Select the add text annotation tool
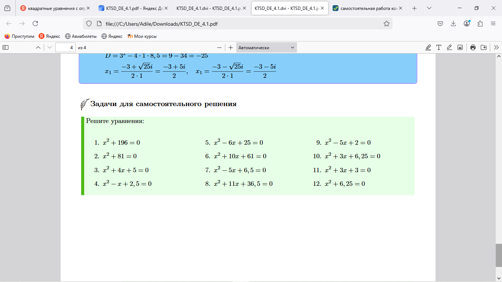Screen dimensions: 502x282 439,47
